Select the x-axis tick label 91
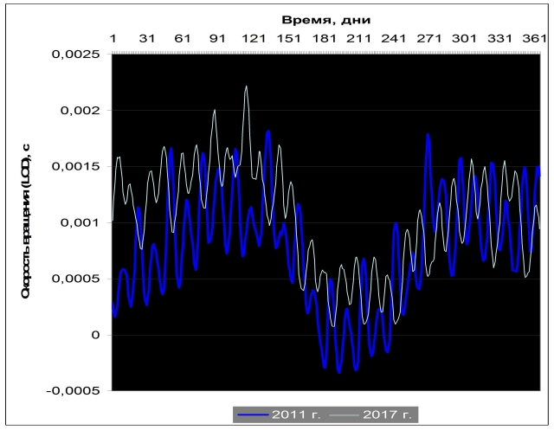Viewport: 554px width, 443px height. (x=218, y=39)
